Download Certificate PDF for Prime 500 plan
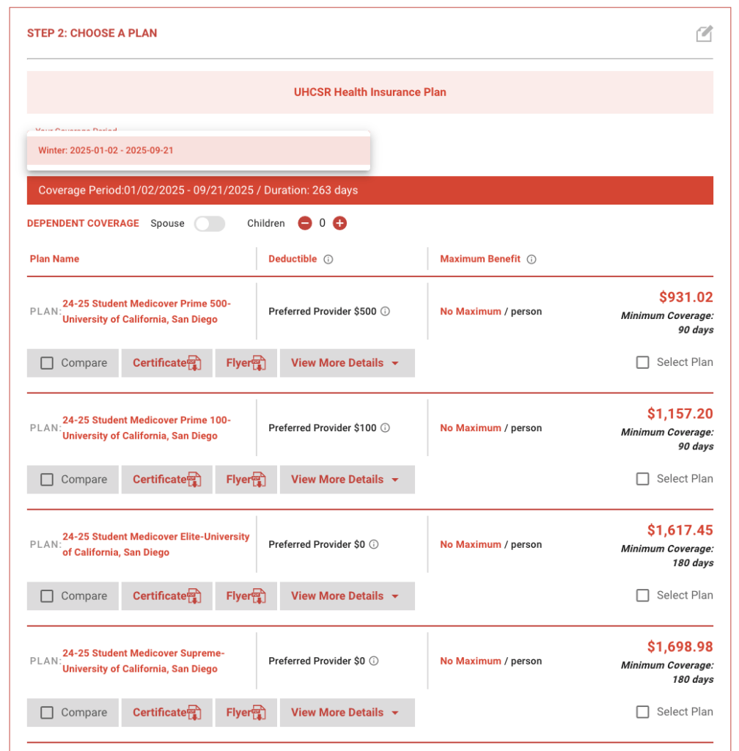The image size is (739, 751). tap(166, 363)
